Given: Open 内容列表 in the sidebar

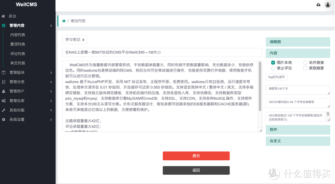Looking at the screenshot, I should click(x=18, y=35).
